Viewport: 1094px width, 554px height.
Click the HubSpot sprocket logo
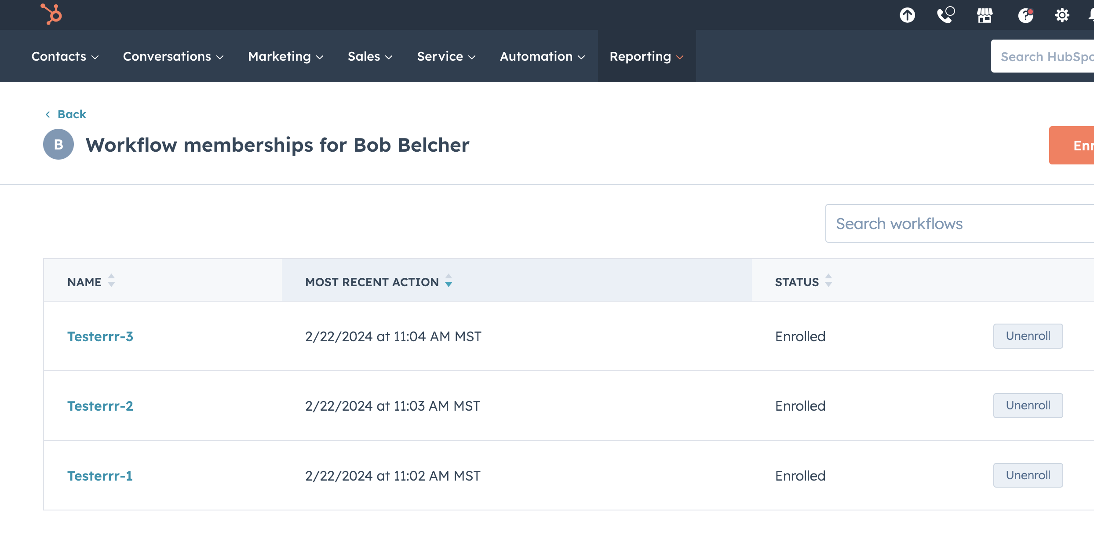[x=51, y=15]
